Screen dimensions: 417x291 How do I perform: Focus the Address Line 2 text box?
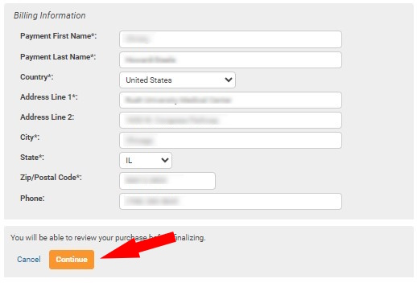pyautogui.click(x=230, y=120)
